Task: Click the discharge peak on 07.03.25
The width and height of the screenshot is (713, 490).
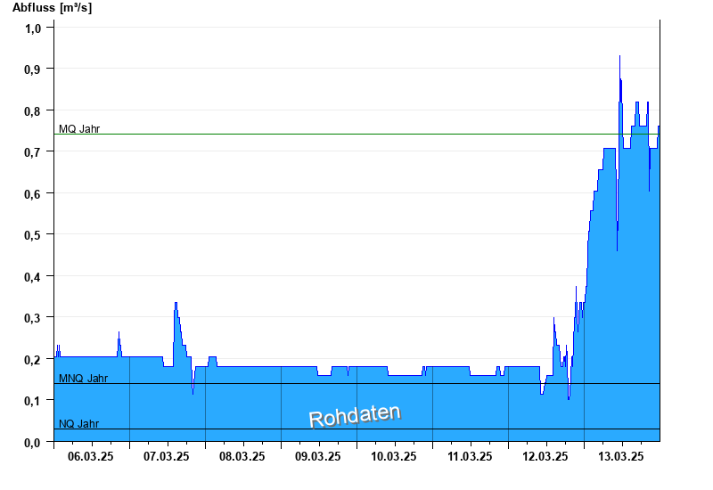Action: [176, 303]
